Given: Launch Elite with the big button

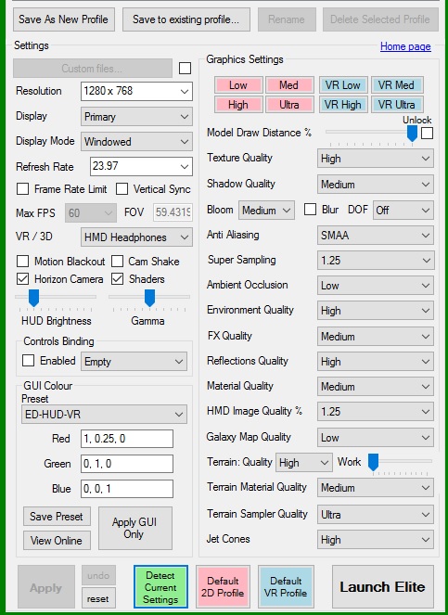Looking at the screenshot, I should [382, 587].
